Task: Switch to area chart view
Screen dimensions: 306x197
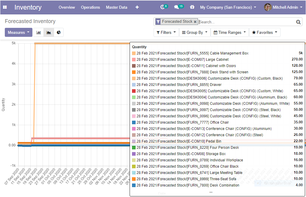Action: pos(49,32)
